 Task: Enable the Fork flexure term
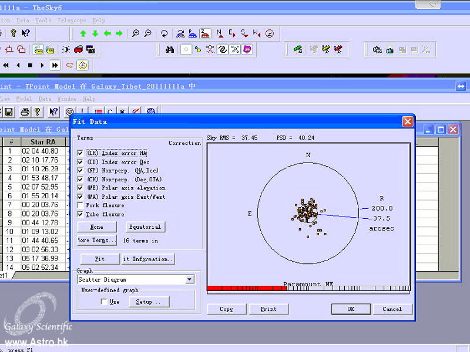[80, 206]
